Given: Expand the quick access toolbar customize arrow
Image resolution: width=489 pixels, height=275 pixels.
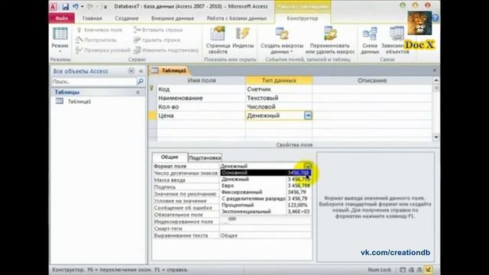Looking at the screenshot, I should click(x=105, y=7).
